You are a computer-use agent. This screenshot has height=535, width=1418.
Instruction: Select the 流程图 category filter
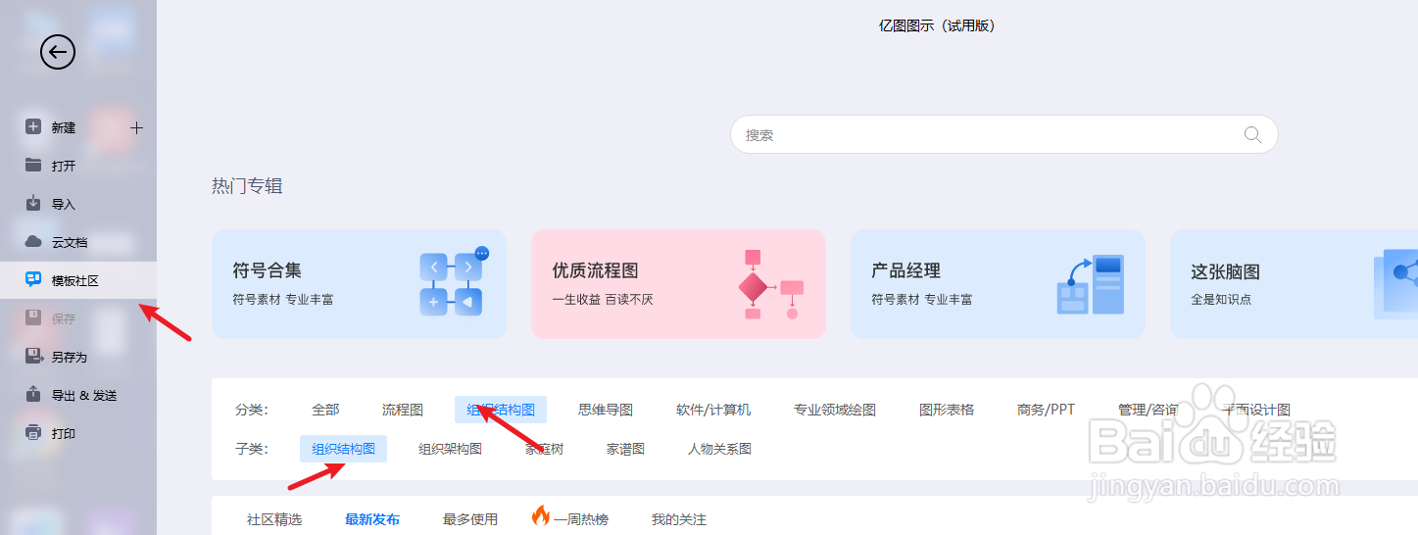pos(403,410)
